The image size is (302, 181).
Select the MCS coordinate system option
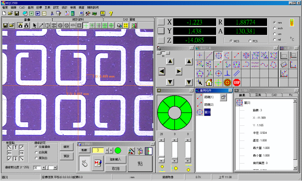point(231,41)
